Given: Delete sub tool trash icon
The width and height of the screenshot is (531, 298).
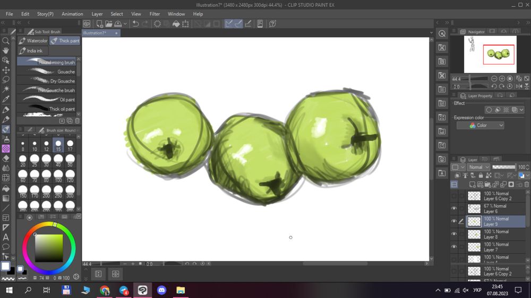Looking at the screenshot, I should (77, 121).
